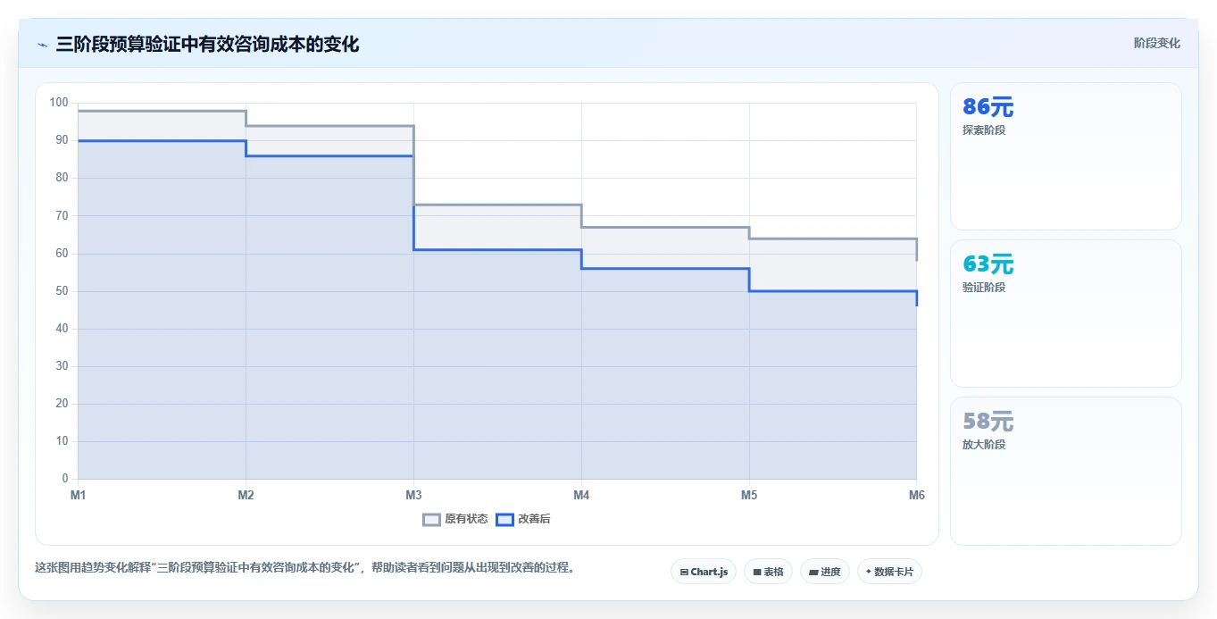
Task: Click the 探索阶段 label
Action: (984, 130)
